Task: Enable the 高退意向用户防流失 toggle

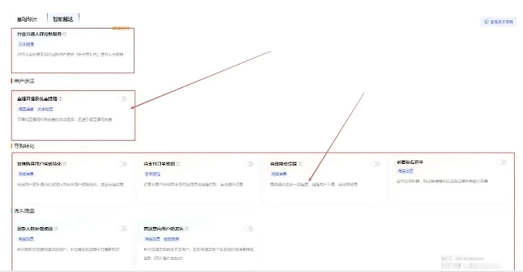Action: [249, 228]
